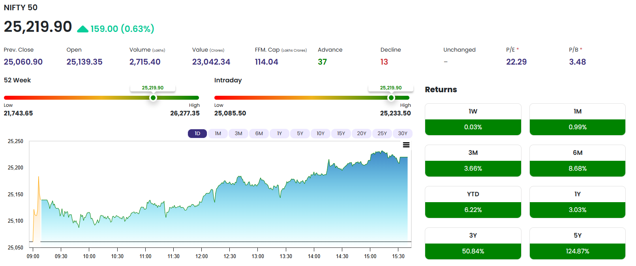This screenshot has height=266, width=636.
Task: Click the Intraday gradient range bar
Action: 312,98
